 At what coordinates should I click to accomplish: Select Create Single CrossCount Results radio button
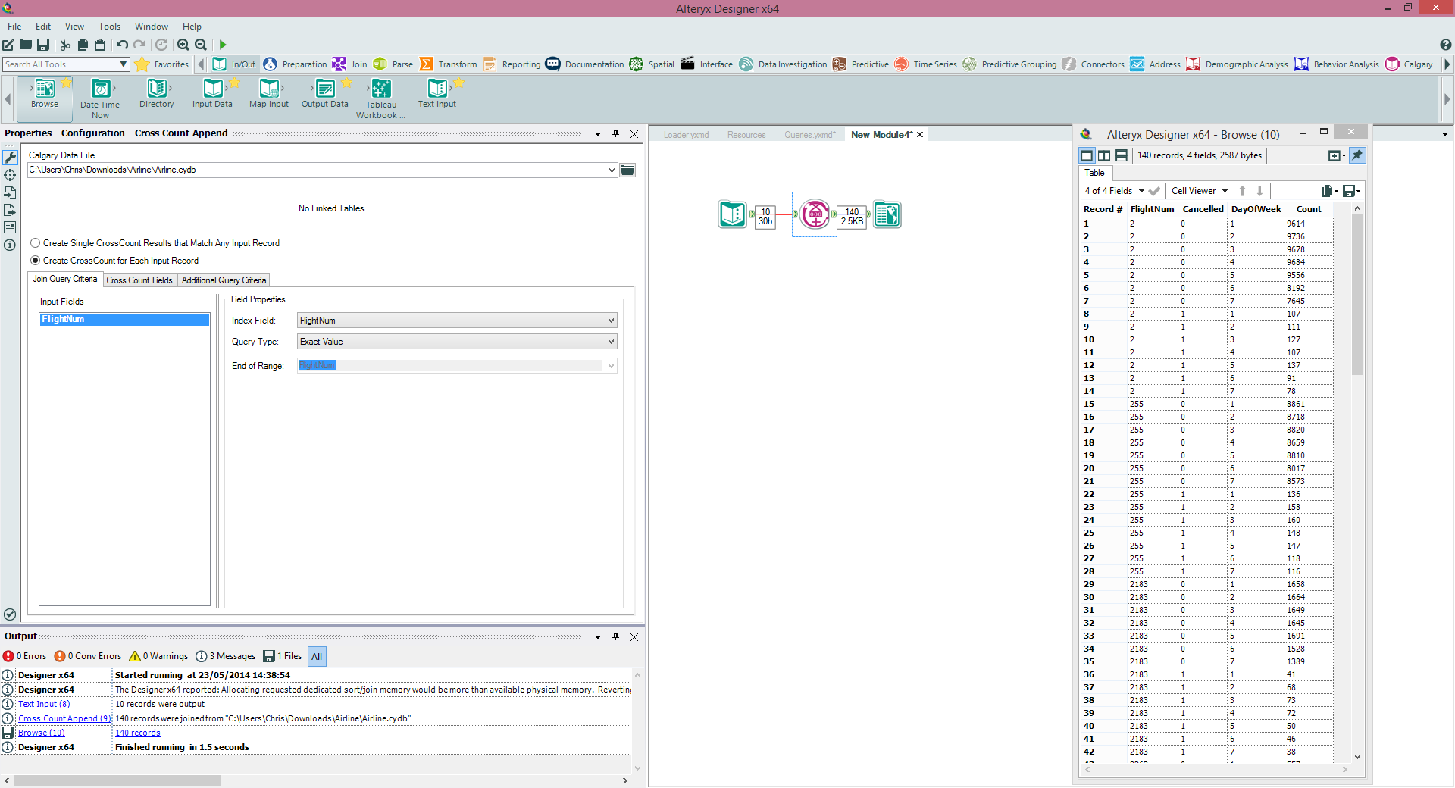(x=35, y=243)
